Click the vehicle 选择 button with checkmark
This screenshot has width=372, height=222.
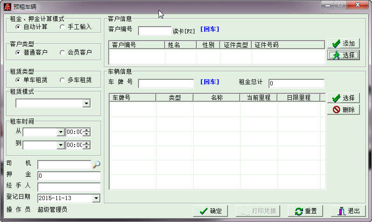pos(343,98)
